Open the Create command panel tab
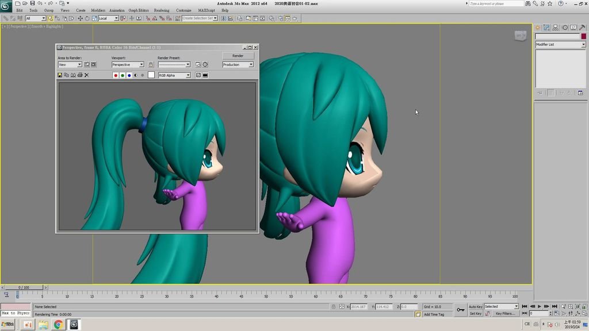This screenshot has height=331, width=589. tap(538, 28)
